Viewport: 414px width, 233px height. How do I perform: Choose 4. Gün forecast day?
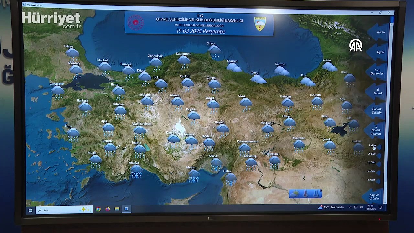[x=374, y=171]
